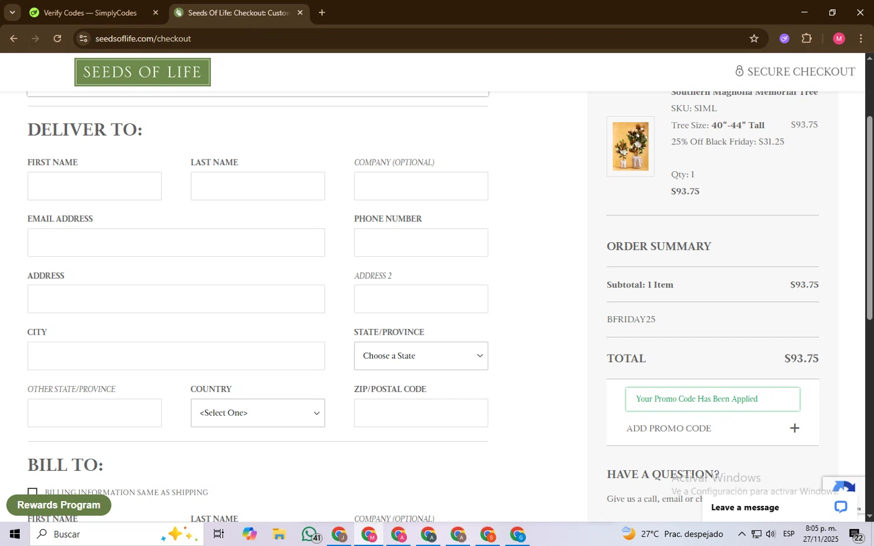Click the Subtotal: 1 Item label
This screenshot has height=546, width=874.
640,285
